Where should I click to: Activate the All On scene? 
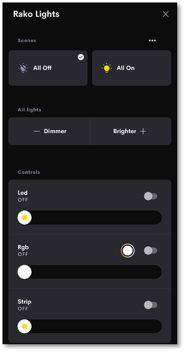(131, 68)
